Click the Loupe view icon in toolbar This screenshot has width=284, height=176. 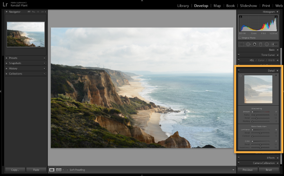(x=52, y=170)
